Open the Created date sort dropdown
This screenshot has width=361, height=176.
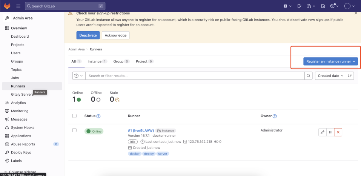point(330,76)
